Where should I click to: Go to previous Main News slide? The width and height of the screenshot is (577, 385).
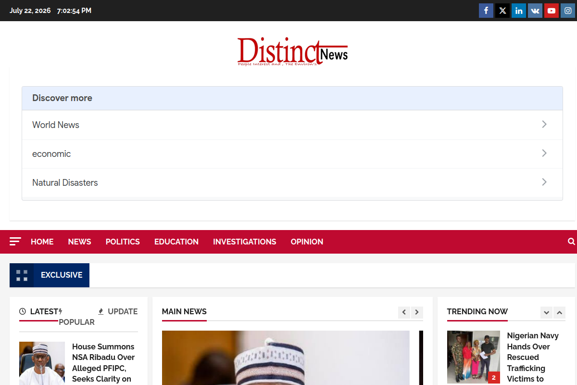(404, 312)
